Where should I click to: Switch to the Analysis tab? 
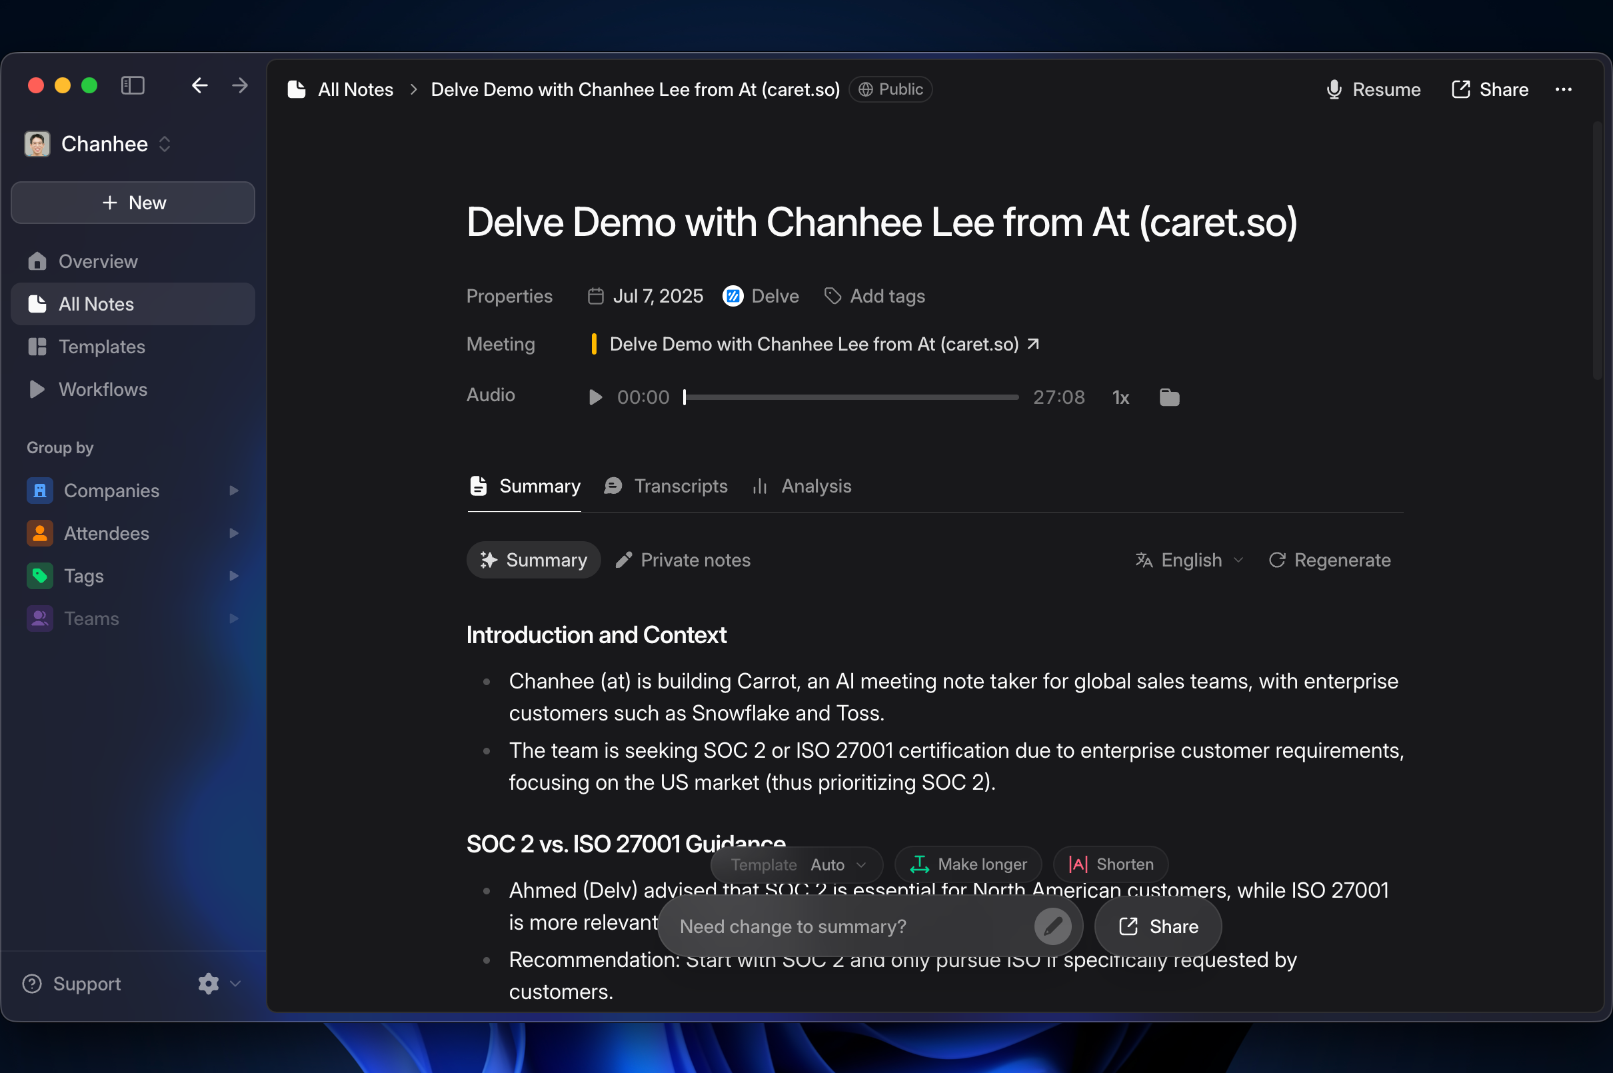click(x=801, y=487)
